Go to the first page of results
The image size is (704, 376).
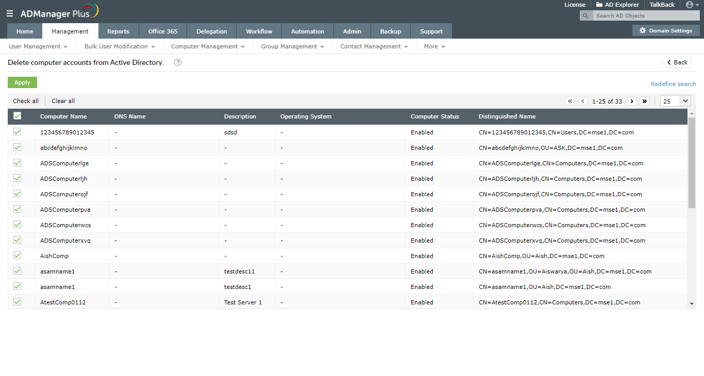tap(570, 101)
